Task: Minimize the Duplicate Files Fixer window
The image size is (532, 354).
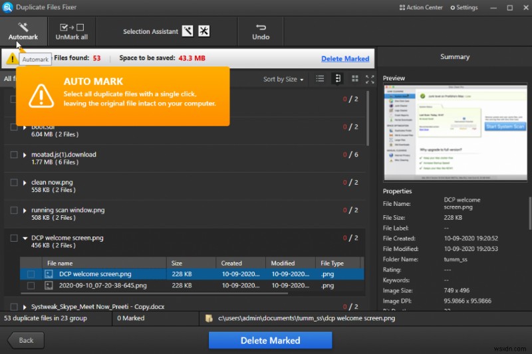Action: coord(493,7)
